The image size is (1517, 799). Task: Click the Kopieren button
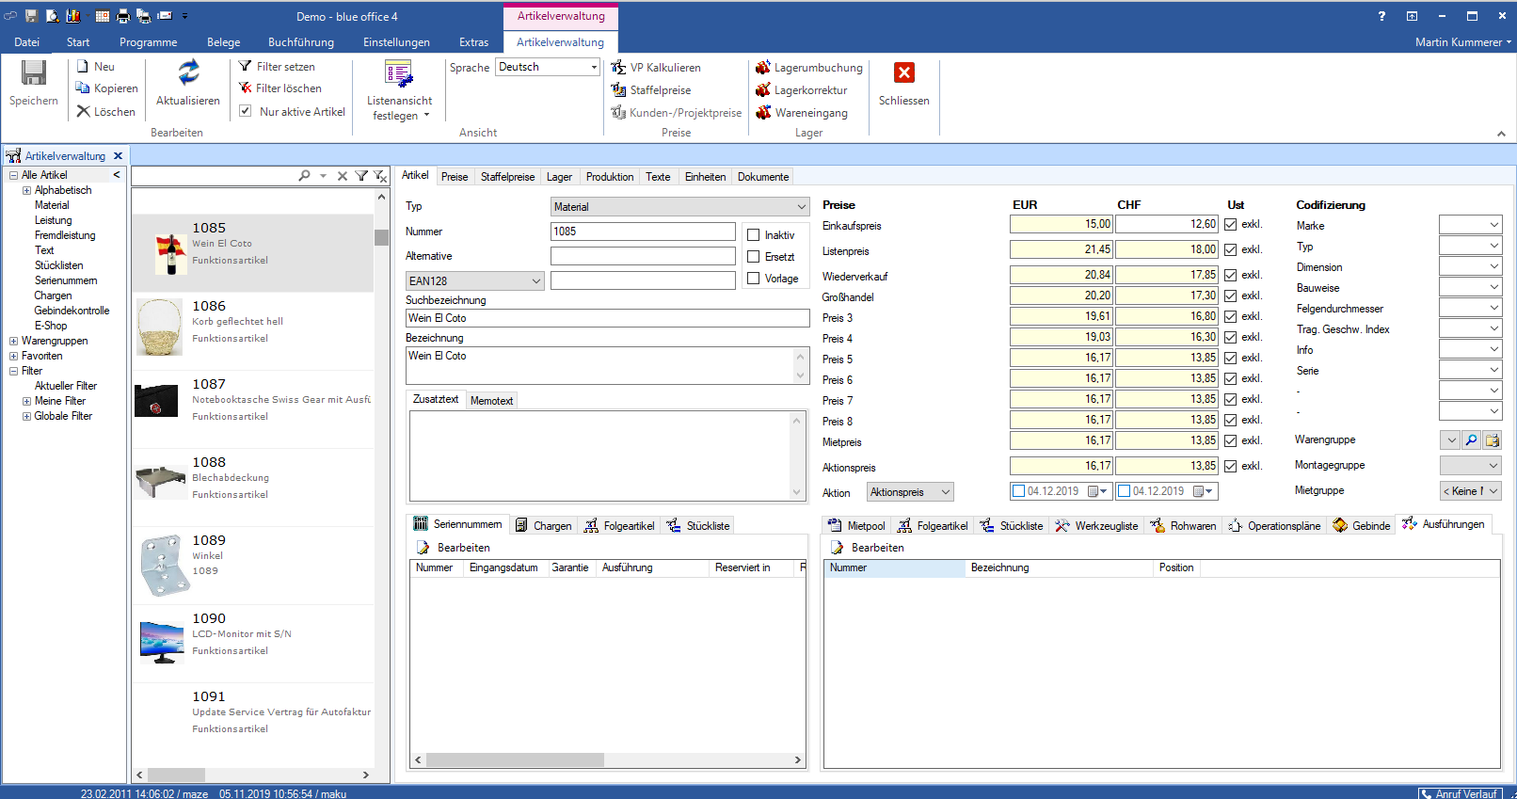[106, 88]
